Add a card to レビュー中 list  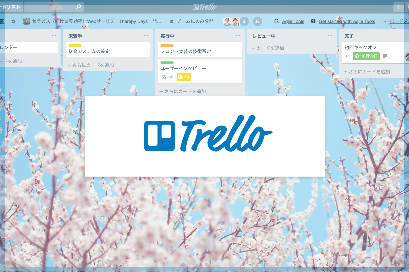pyautogui.click(x=268, y=48)
